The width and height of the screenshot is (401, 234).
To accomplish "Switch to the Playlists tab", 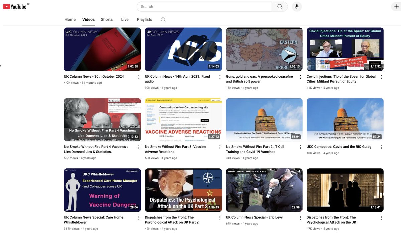I will coord(144,19).
